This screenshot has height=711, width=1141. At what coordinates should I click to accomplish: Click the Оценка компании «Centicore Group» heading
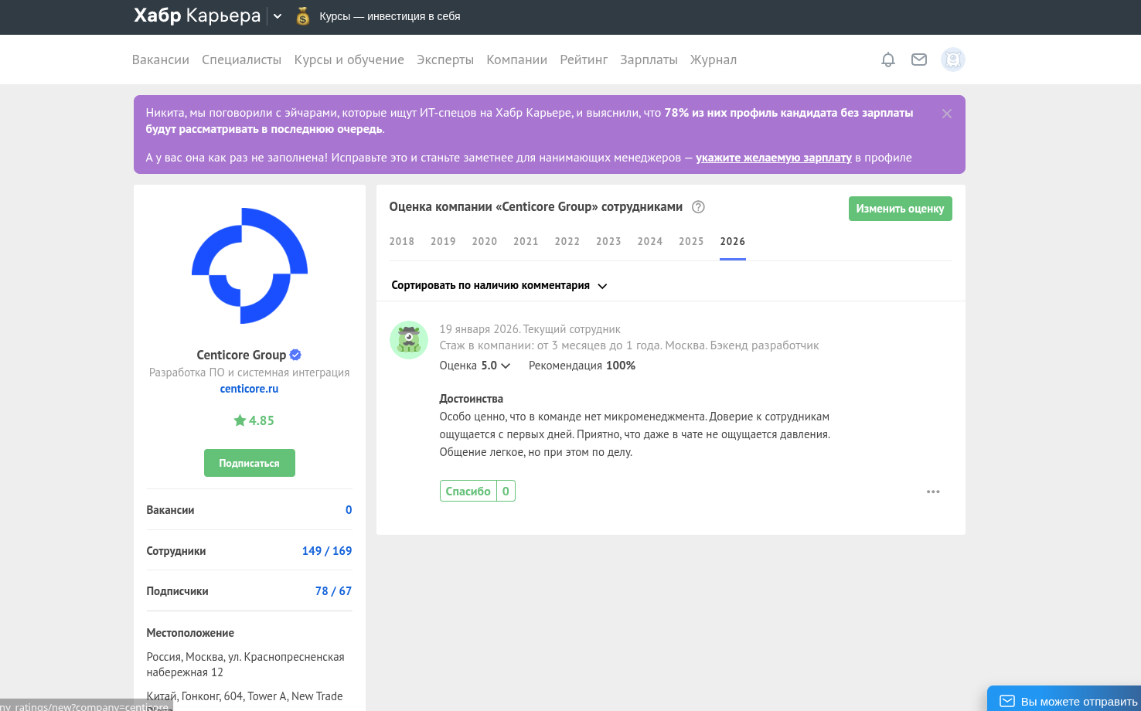tap(536, 207)
